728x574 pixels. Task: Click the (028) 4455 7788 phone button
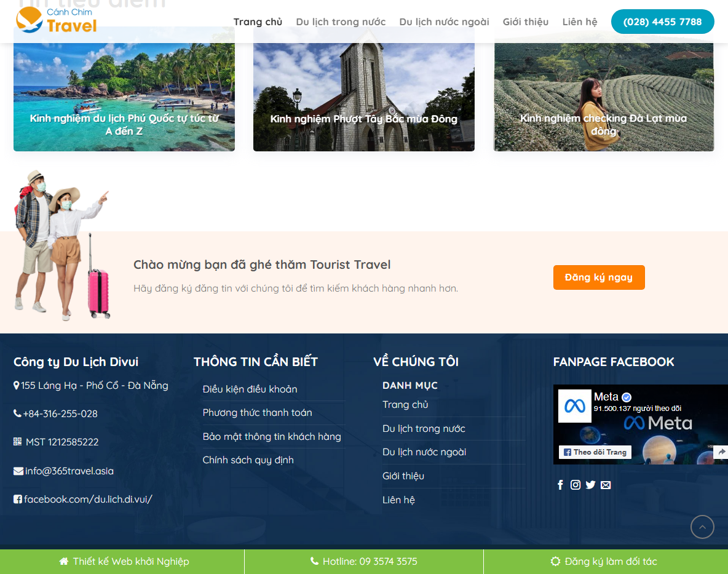(662, 22)
